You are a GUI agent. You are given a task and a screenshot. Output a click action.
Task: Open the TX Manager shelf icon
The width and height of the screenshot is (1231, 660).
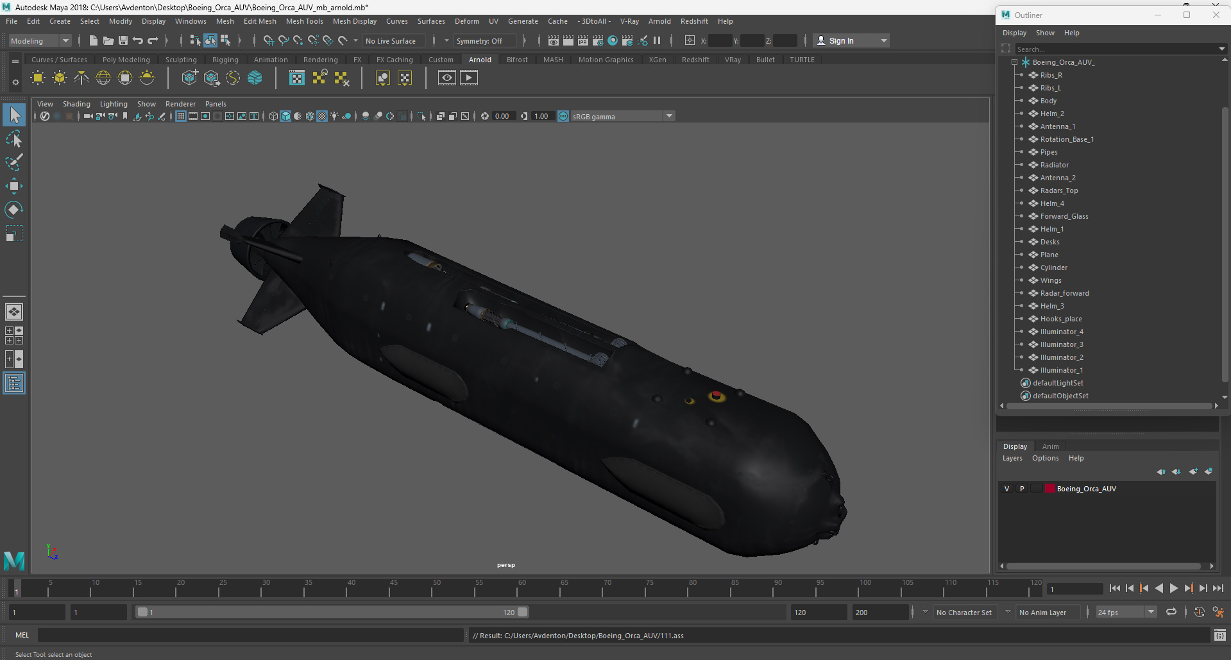coord(296,78)
